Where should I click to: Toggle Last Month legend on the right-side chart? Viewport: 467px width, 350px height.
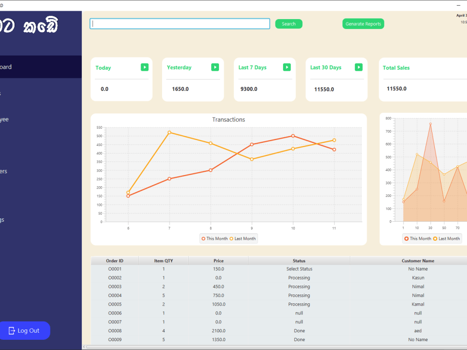446,238
